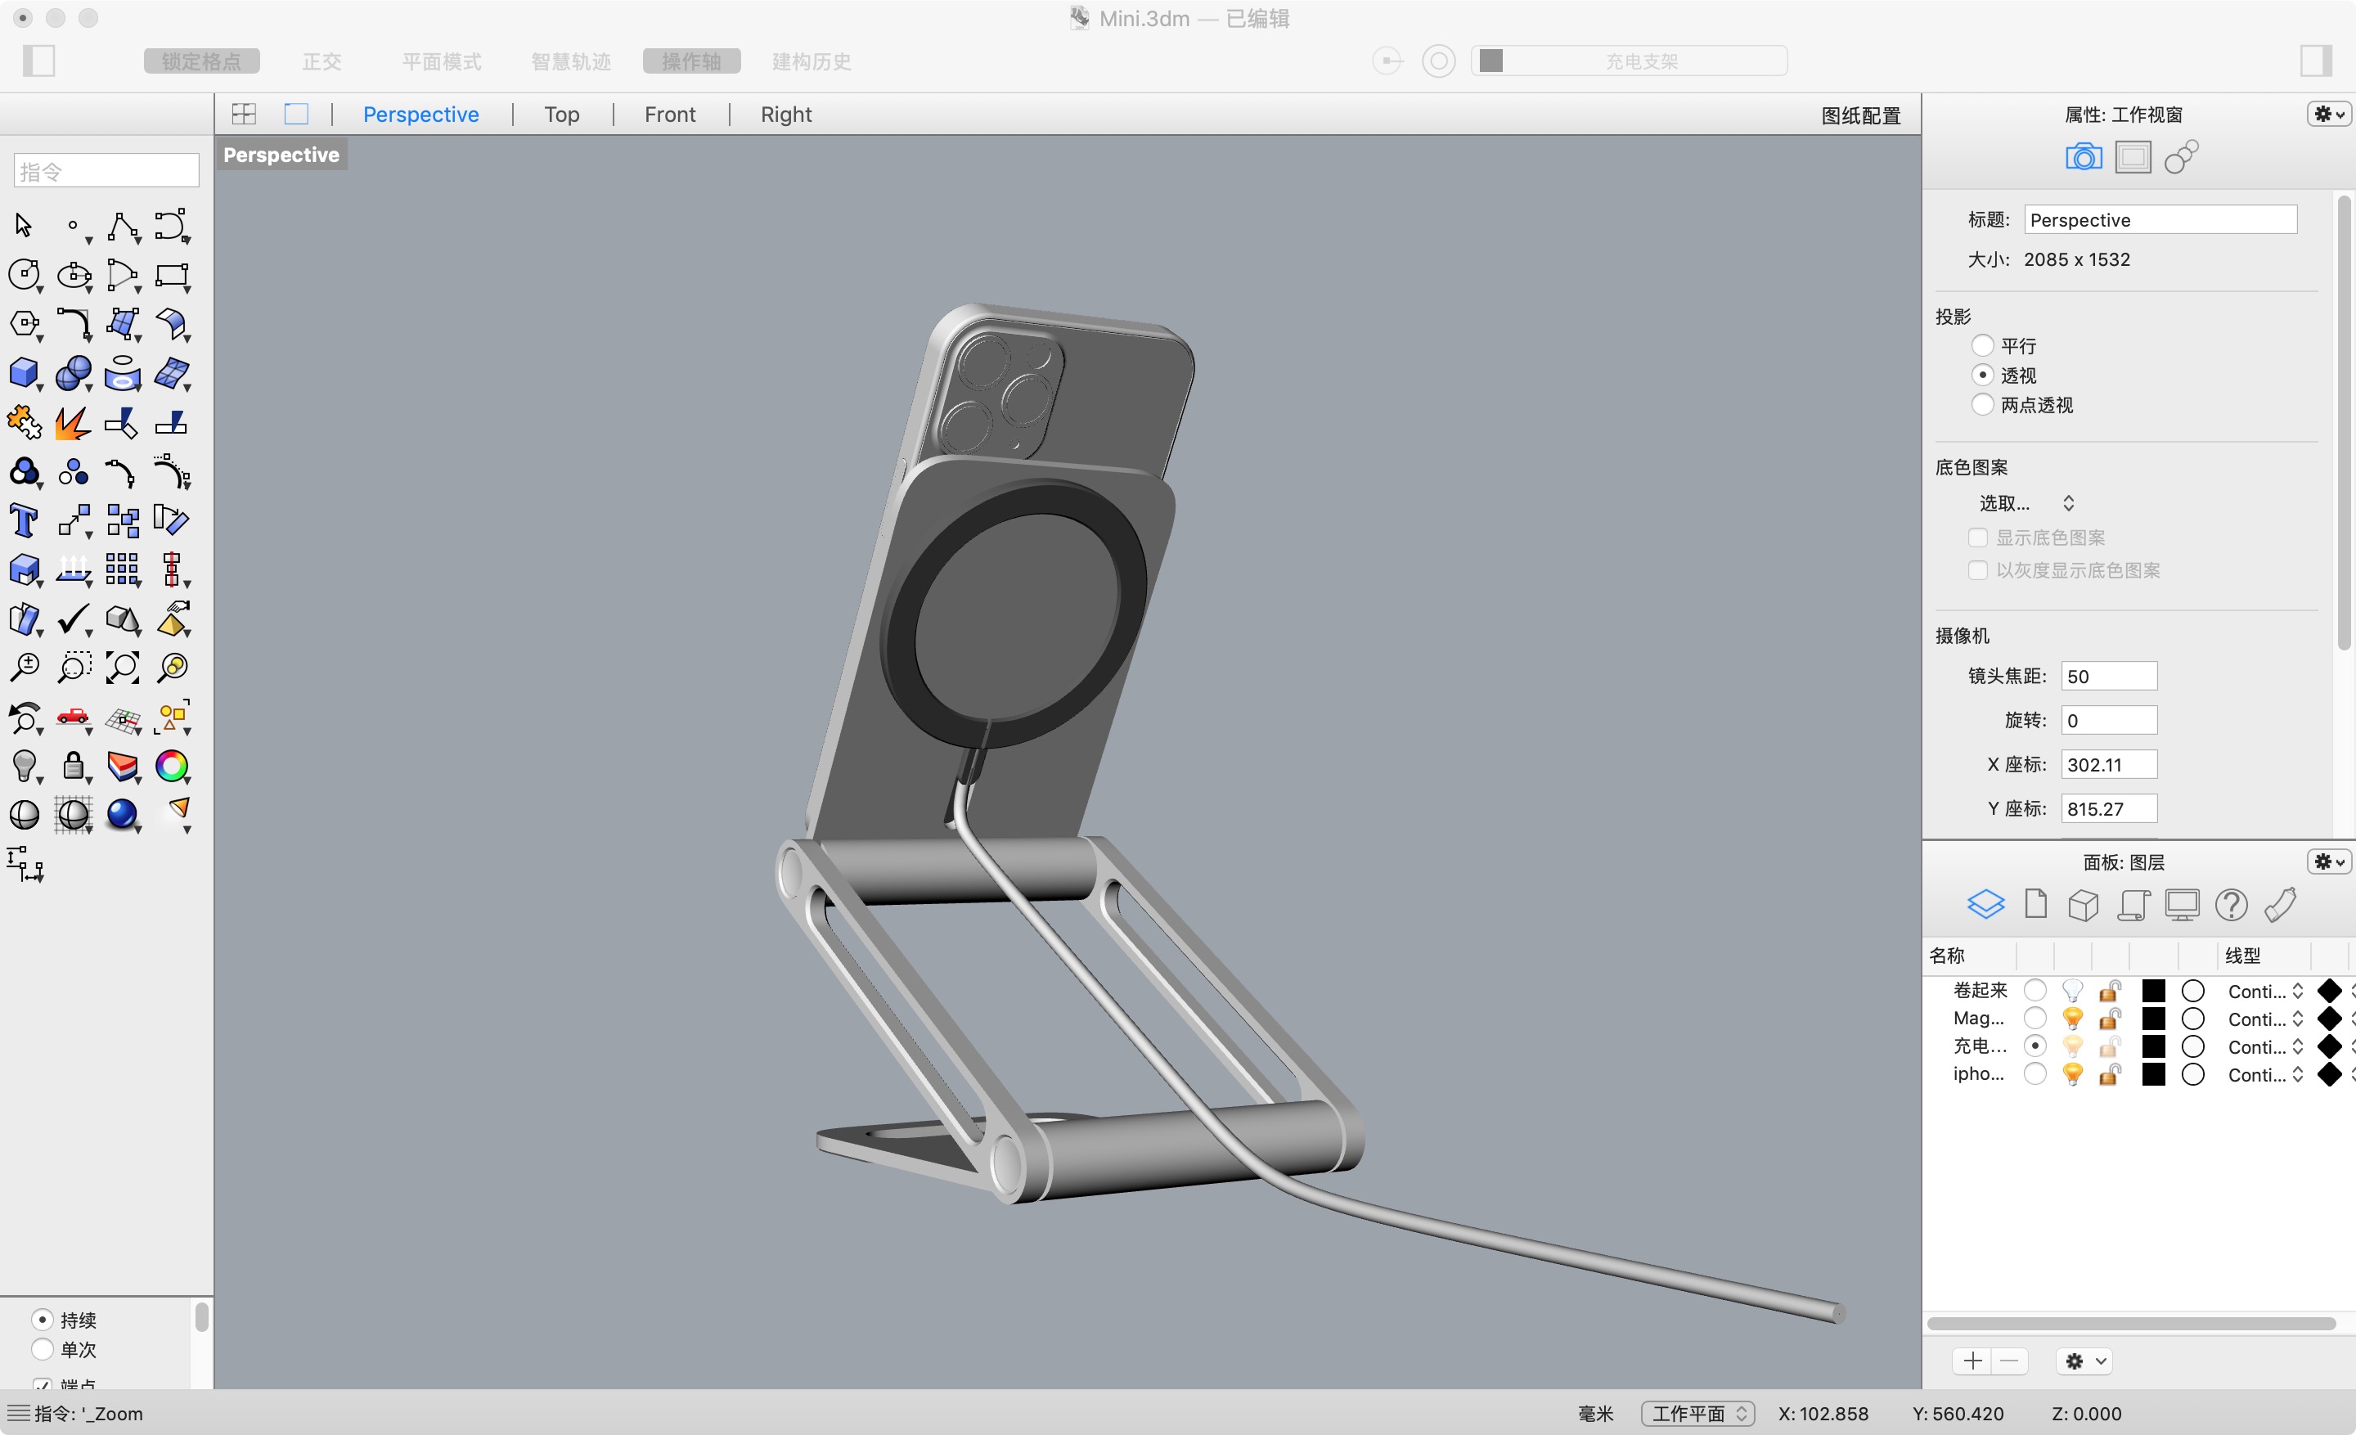This screenshot has height=1435, width=2356.
Task: Click the camera icon in viewport properties
Action: pyautogui.click(x=2084, y=155)
